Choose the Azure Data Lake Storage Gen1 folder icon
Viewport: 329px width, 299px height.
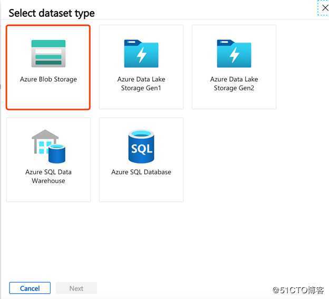point(141,53)
